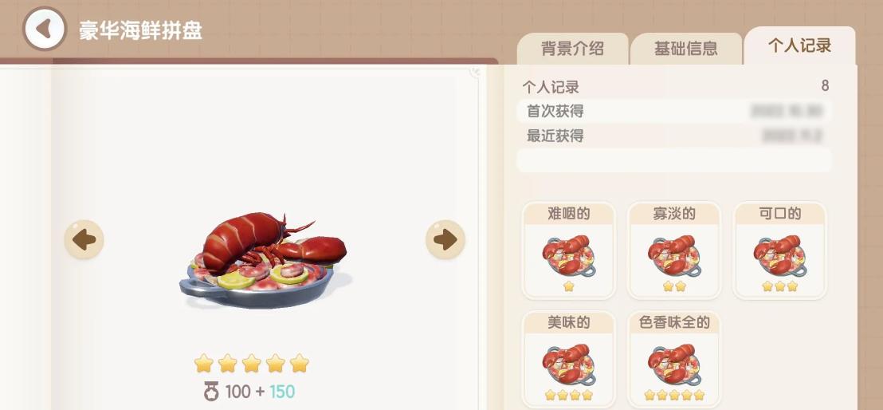Image resolution: width=883 pixels, height=410 pixels.
Task: Select the 美味的 four-star dish card
Action: (569, 359)
